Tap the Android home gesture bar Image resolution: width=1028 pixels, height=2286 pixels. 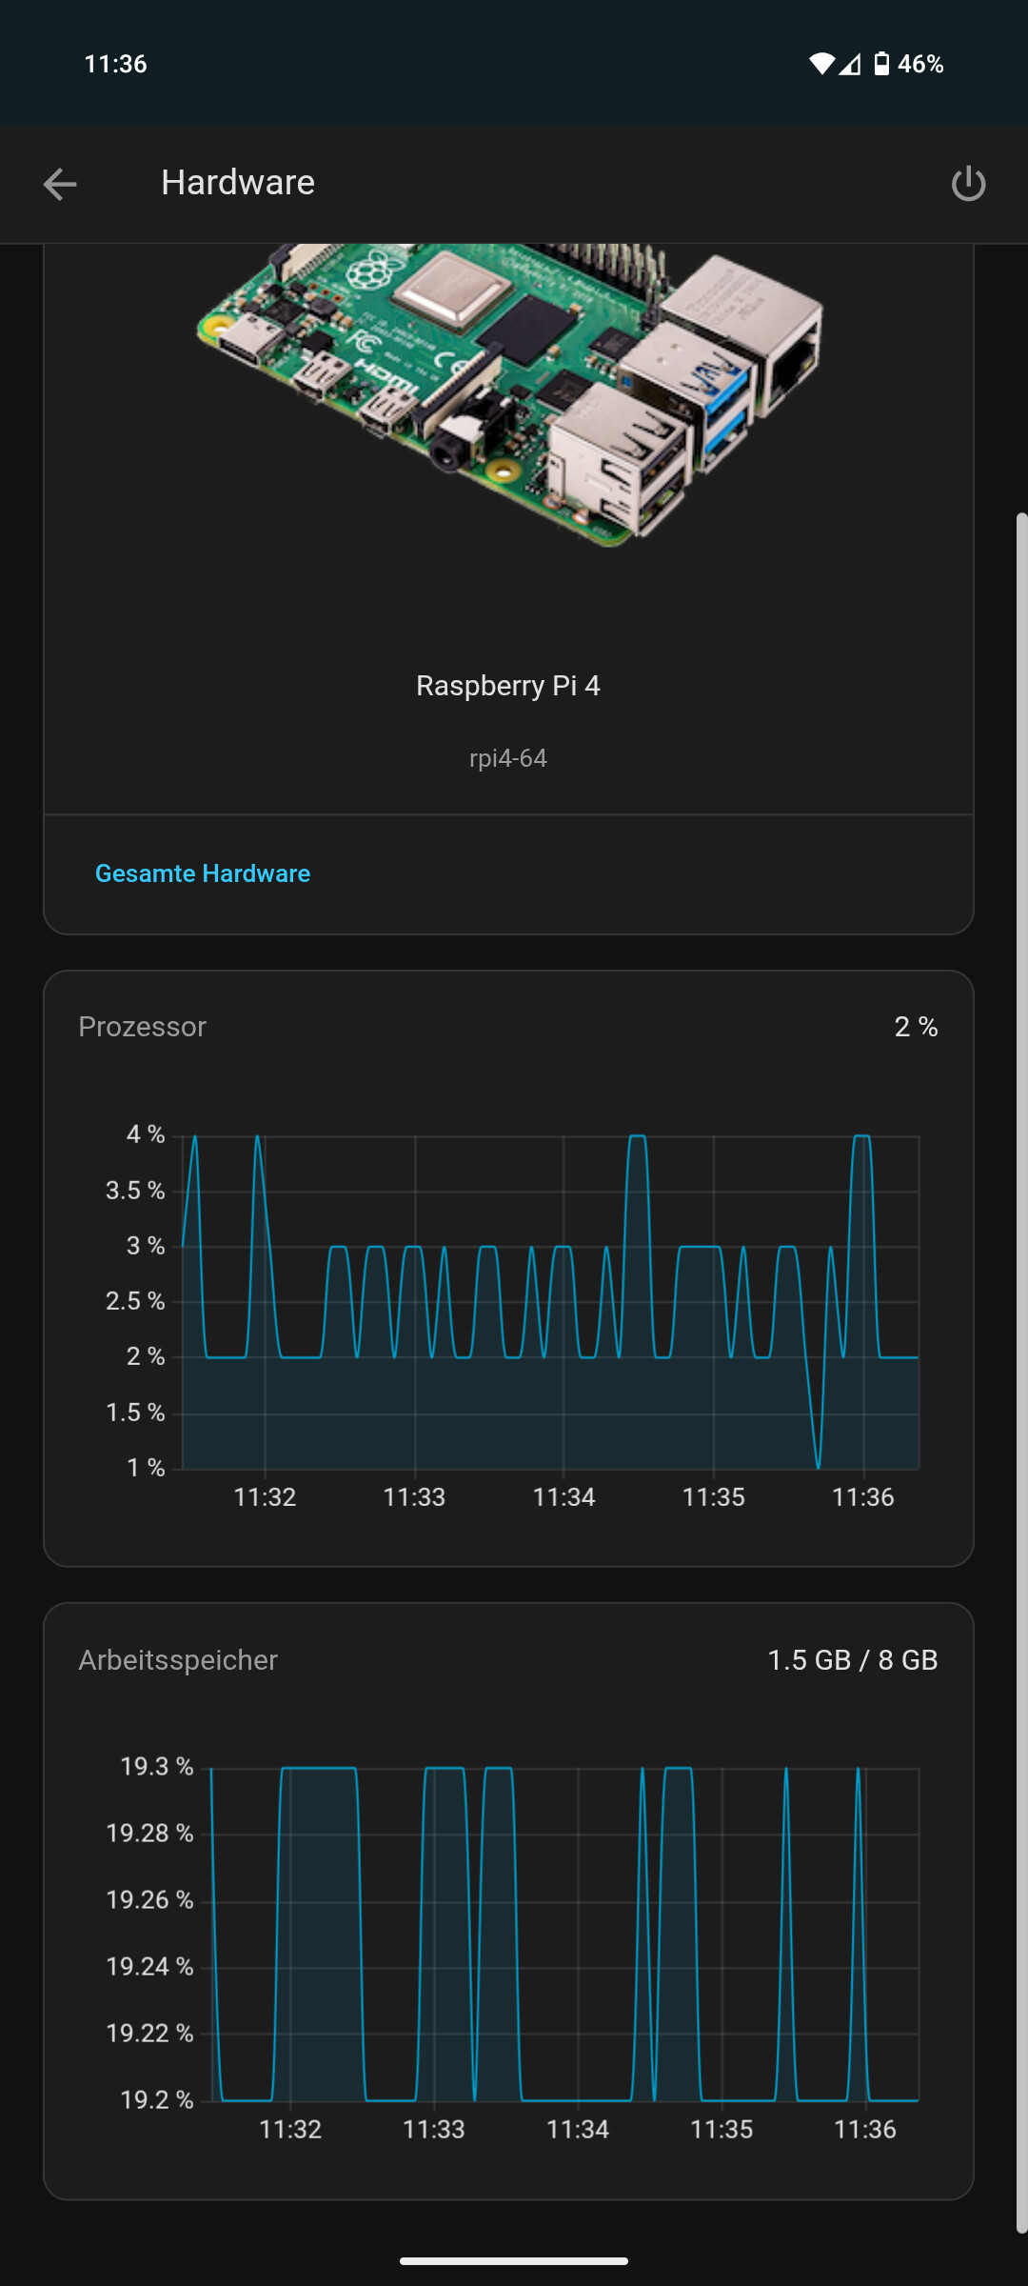[x=514, y=2260]
